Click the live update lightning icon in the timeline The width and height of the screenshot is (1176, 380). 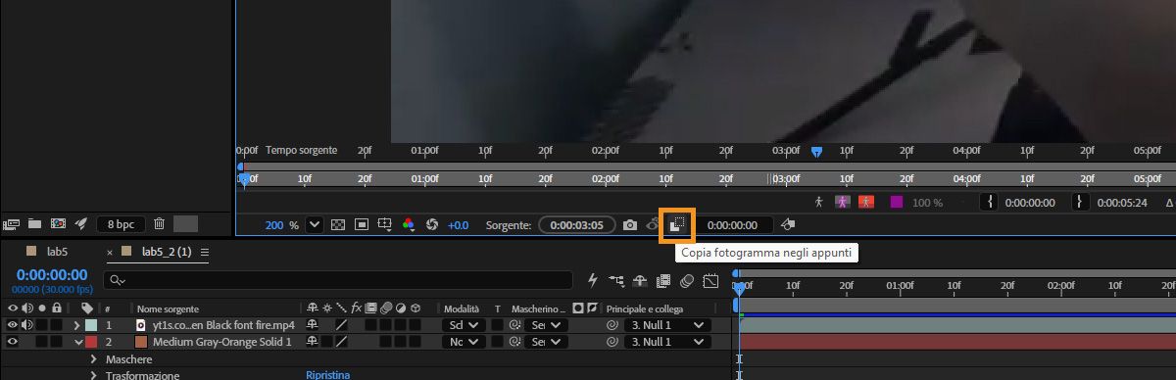point(592,280)
